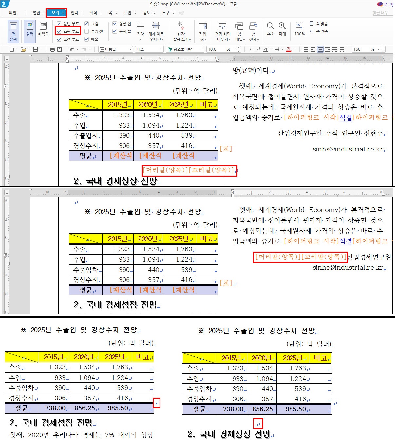Open the save options dropdown arrow
This screenshot has width=395, height=443.
(x=40, y=49)
